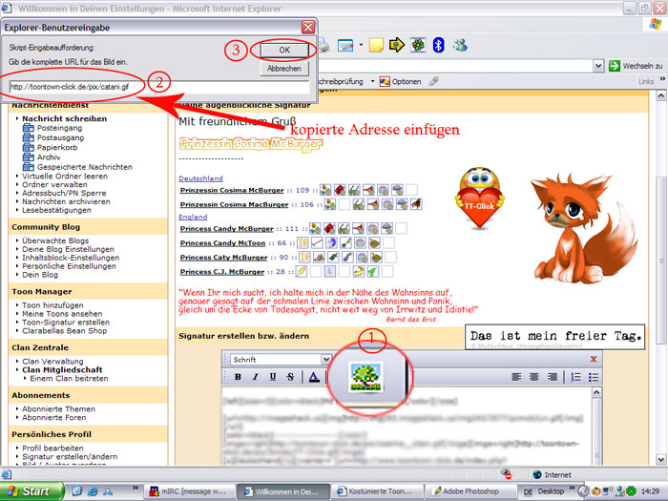Open the Schrift font dropdown

(x=326, y=359)
